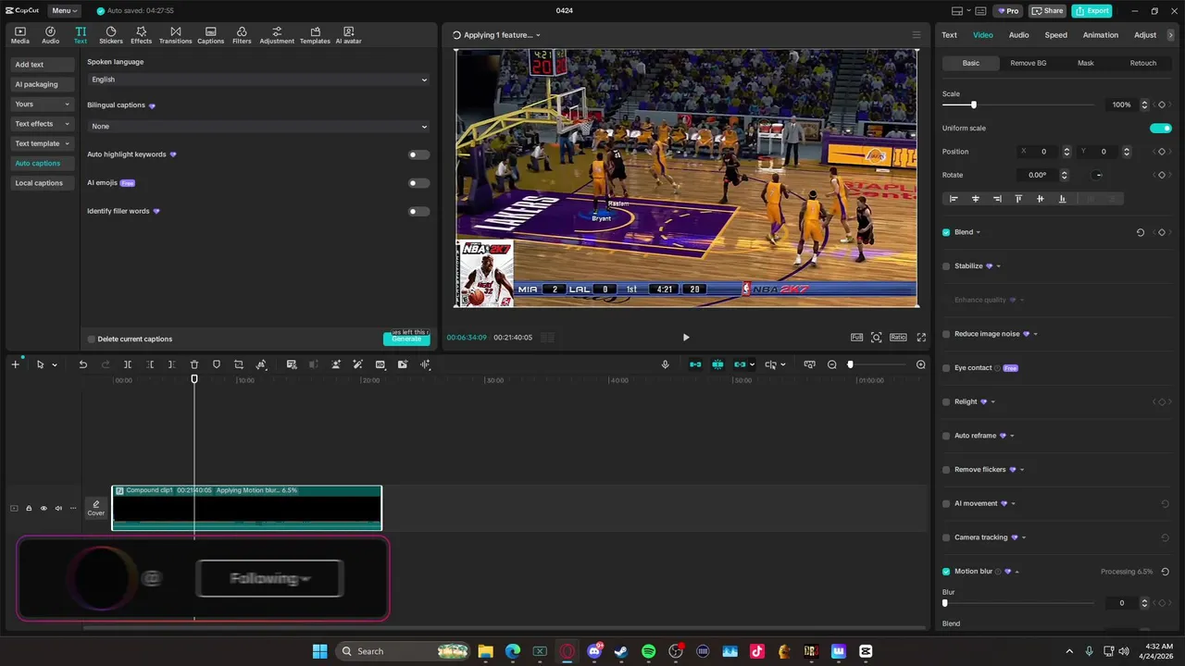
Task: Toggle the AI emojis switch
Action: coord(419,183)
